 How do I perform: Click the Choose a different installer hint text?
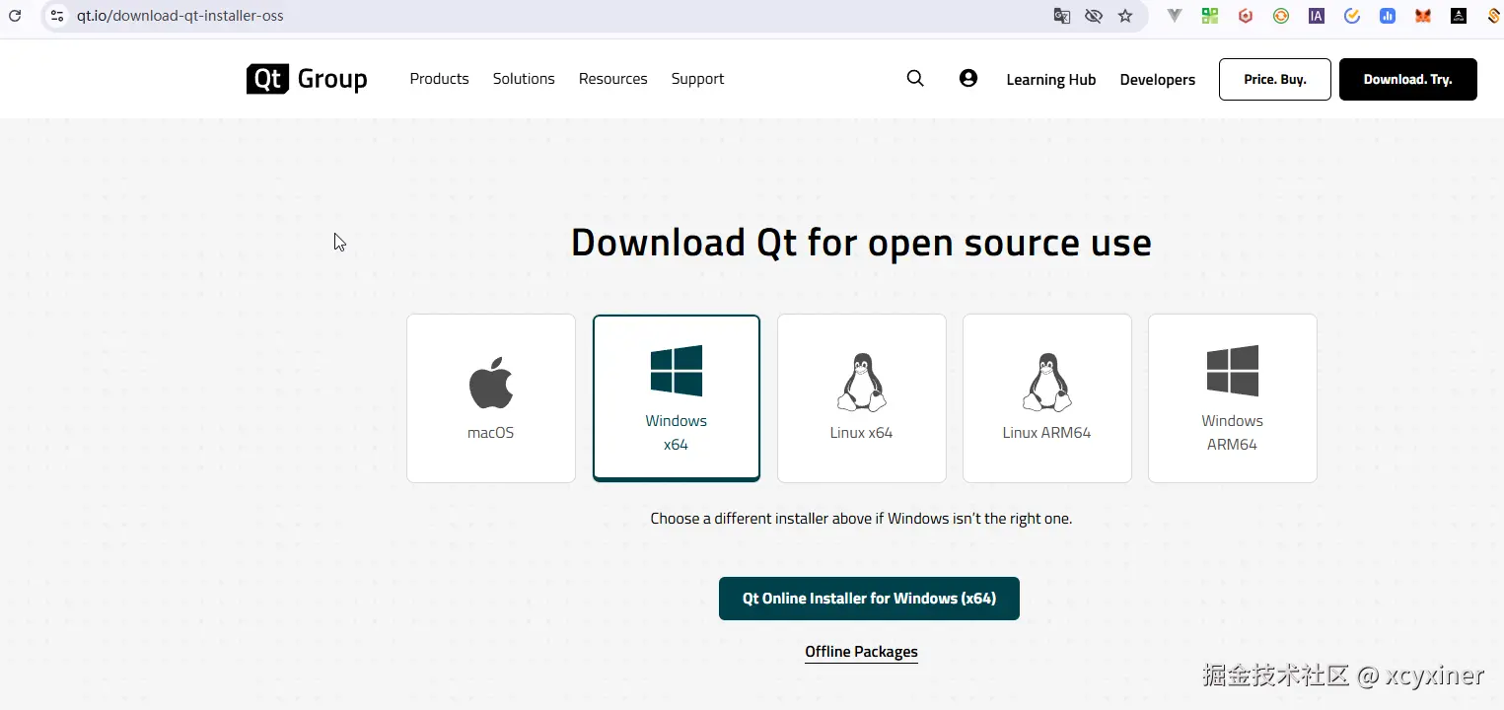(861, 519)
